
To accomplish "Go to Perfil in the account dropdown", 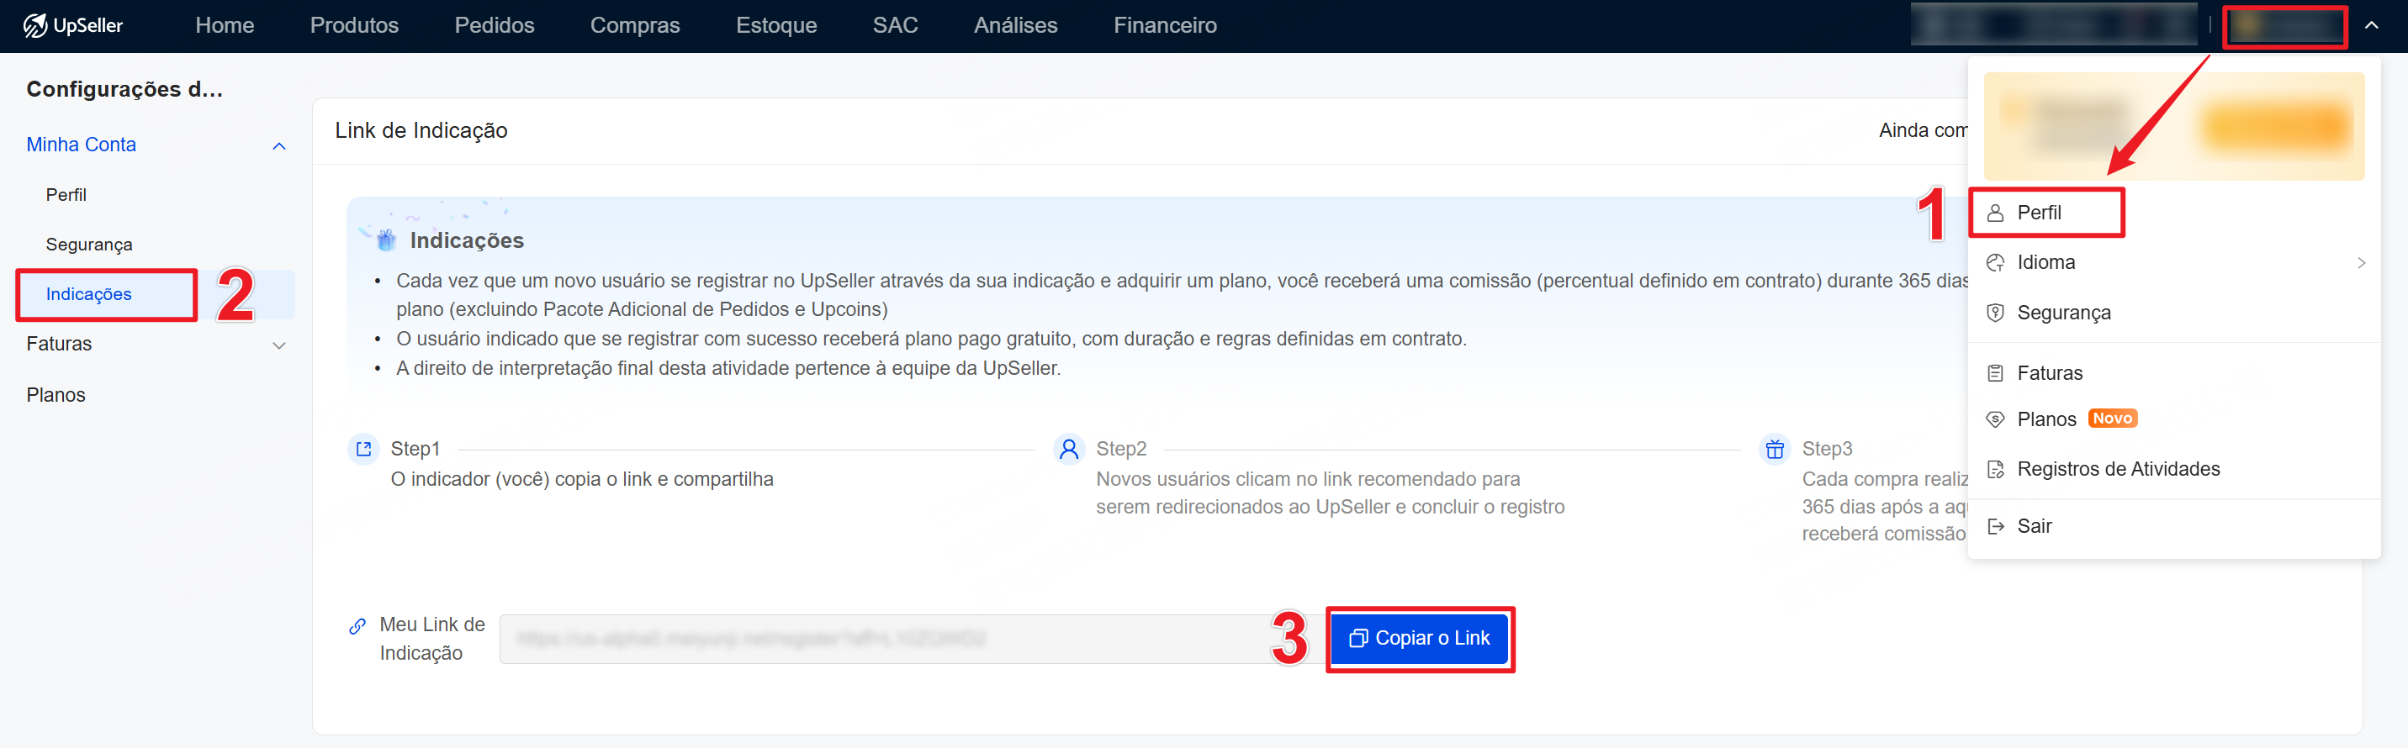I will pos(2039,213).
